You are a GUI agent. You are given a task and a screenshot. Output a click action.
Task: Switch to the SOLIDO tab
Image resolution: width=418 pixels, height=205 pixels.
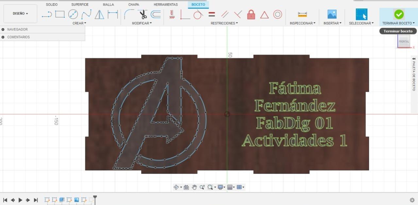click(x=52, y=5)
